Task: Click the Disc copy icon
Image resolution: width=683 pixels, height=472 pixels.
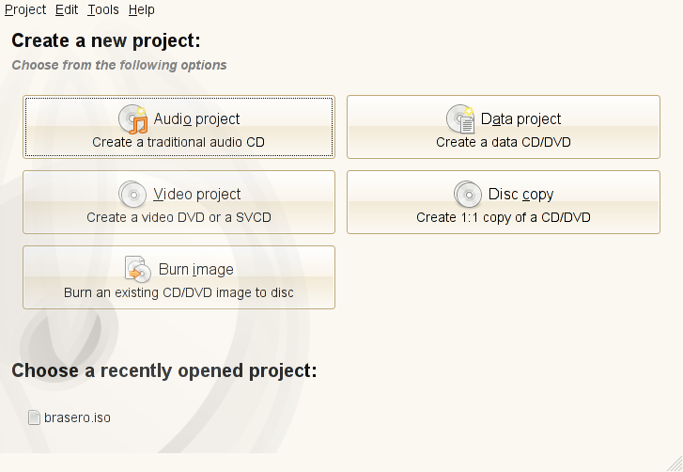Action: coord(468,195)
